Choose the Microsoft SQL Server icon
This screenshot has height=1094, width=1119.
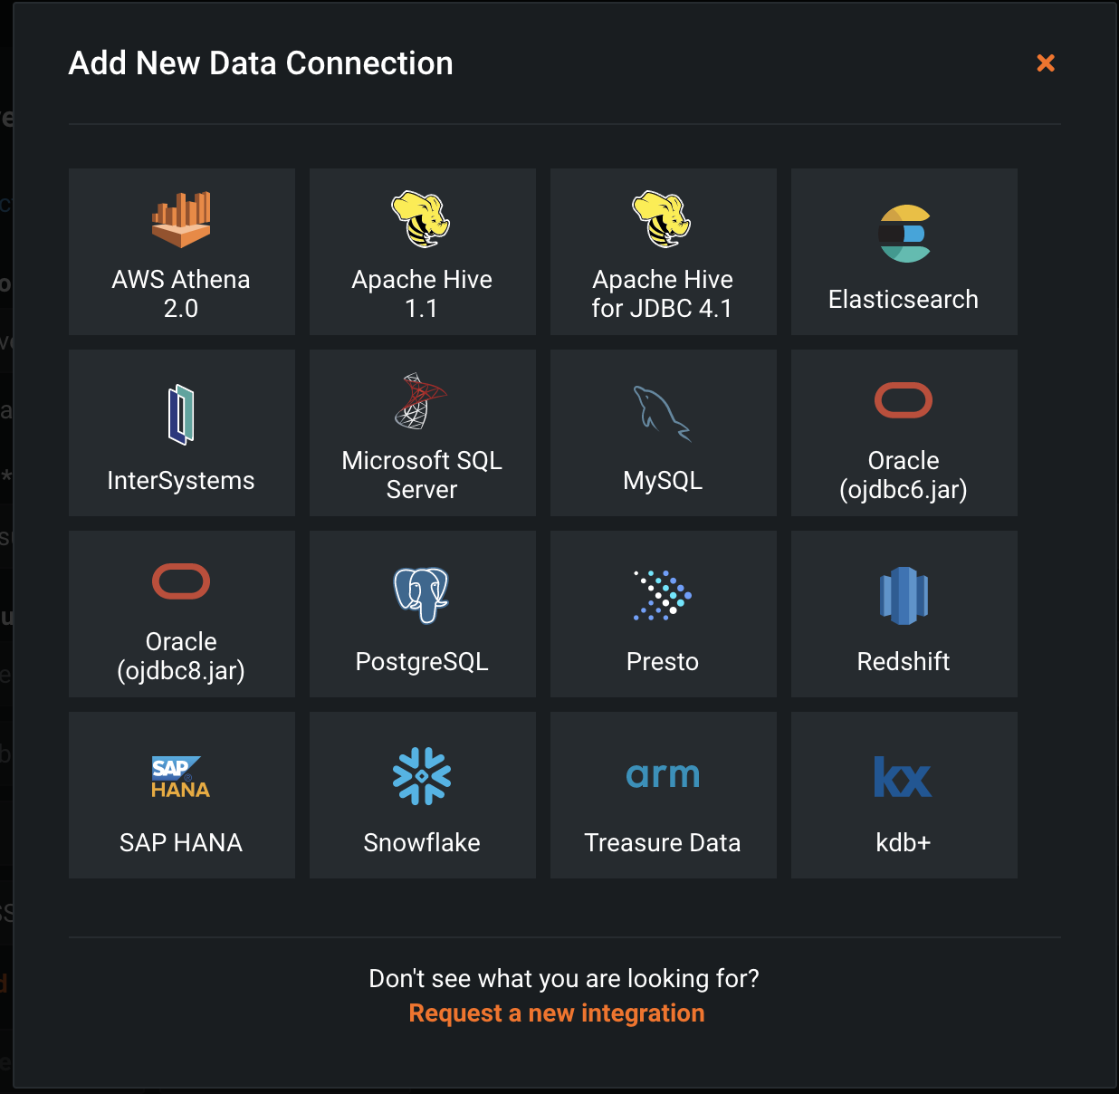coord(421,401)
